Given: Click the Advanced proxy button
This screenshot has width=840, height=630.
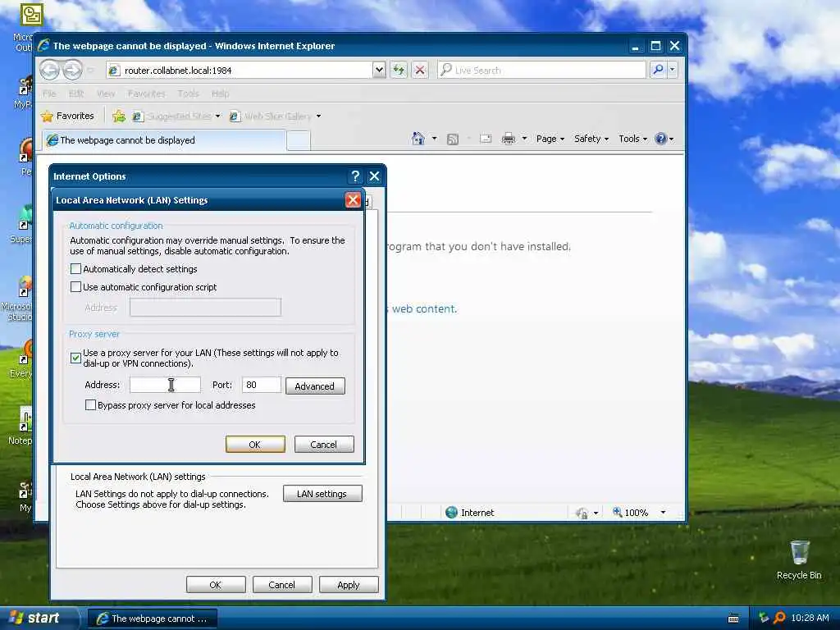Looking at the screenshot, I should (314, 386).
